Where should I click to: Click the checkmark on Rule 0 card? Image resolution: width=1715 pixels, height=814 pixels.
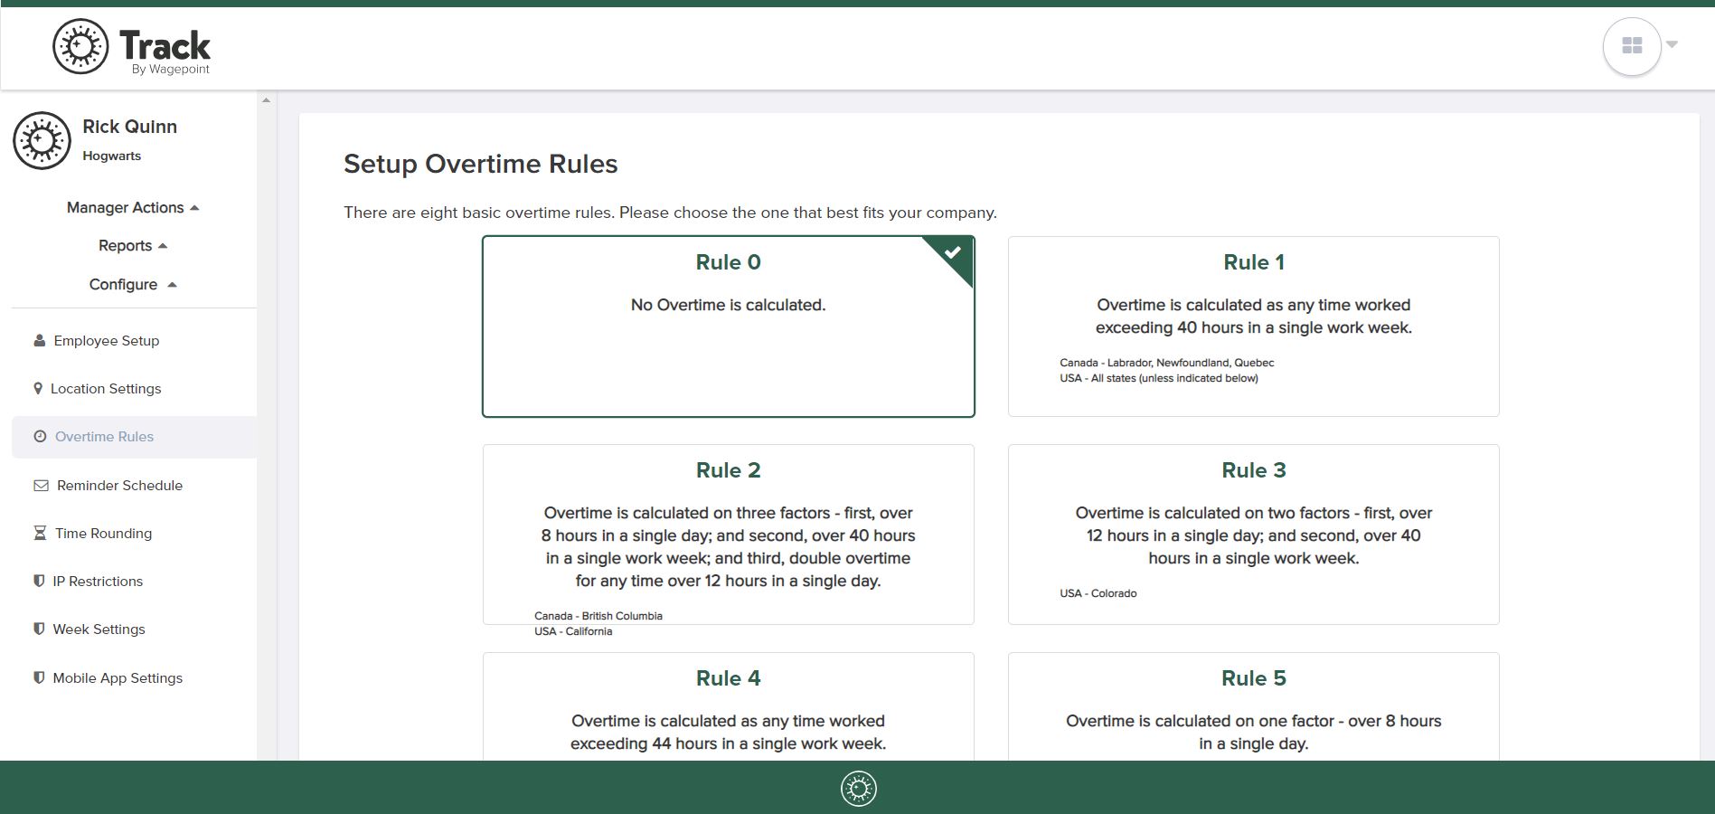click(952, 253)
